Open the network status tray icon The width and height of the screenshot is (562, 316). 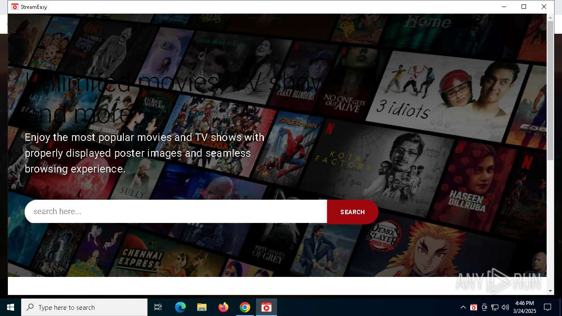coord(495,307)
